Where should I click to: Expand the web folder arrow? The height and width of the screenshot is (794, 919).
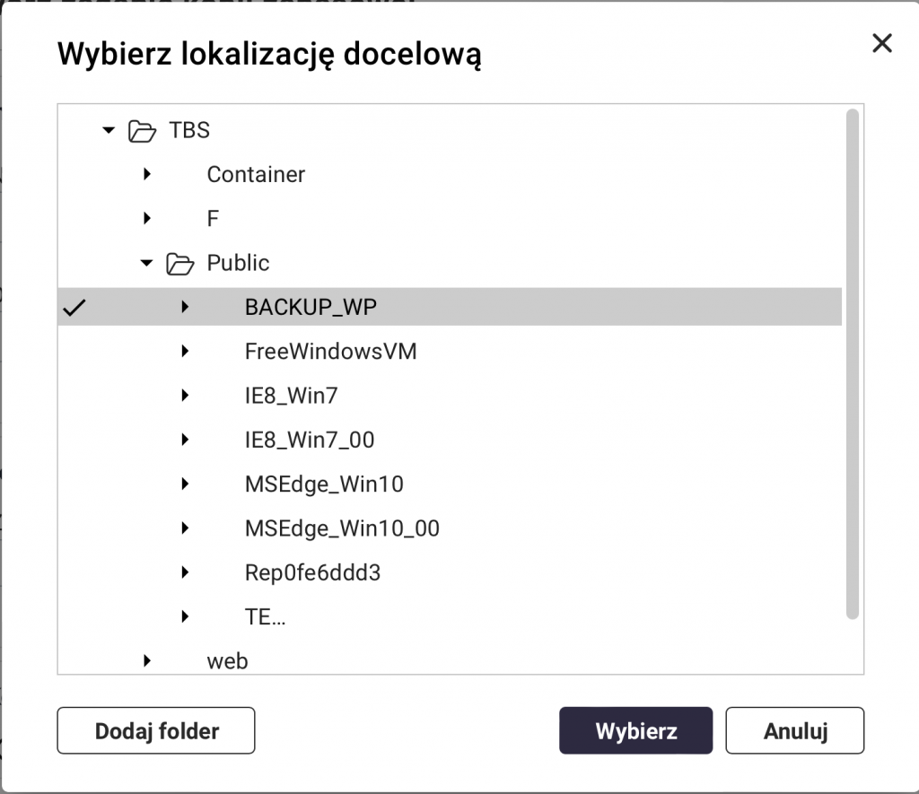[147, 661]
